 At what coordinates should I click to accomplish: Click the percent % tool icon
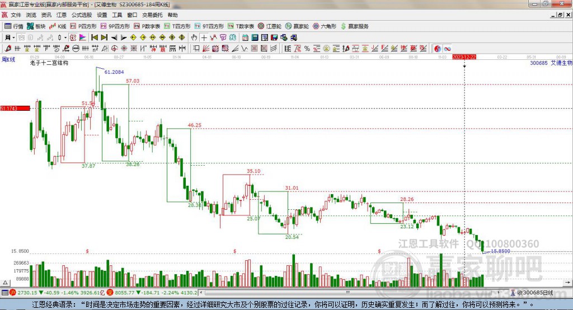(x=307, y=49)
